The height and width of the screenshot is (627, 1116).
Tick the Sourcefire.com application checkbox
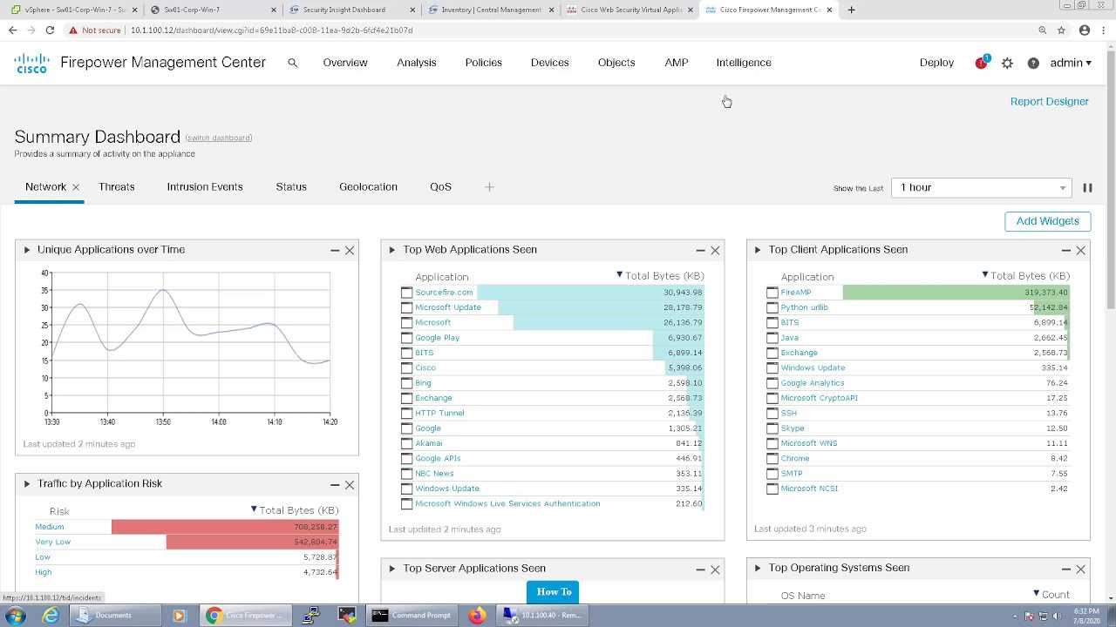(x=406, y=293)
